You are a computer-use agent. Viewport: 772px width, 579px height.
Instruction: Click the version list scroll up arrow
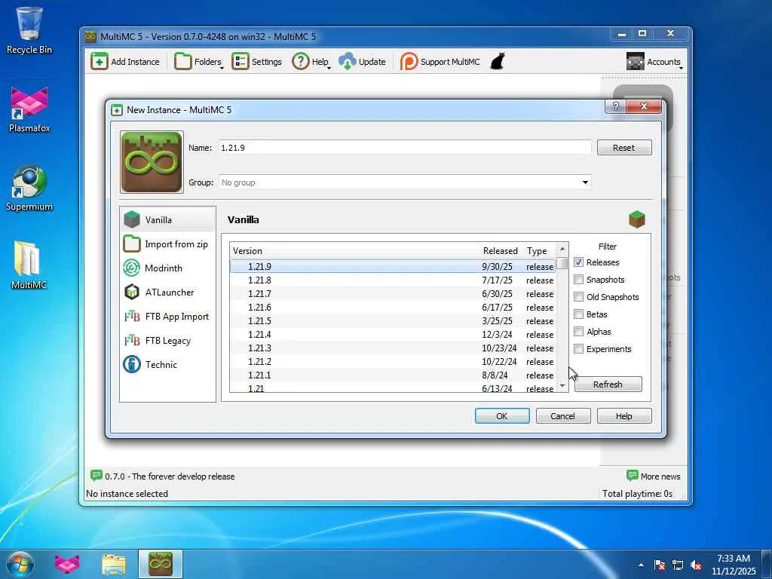(x=562, y=250)
